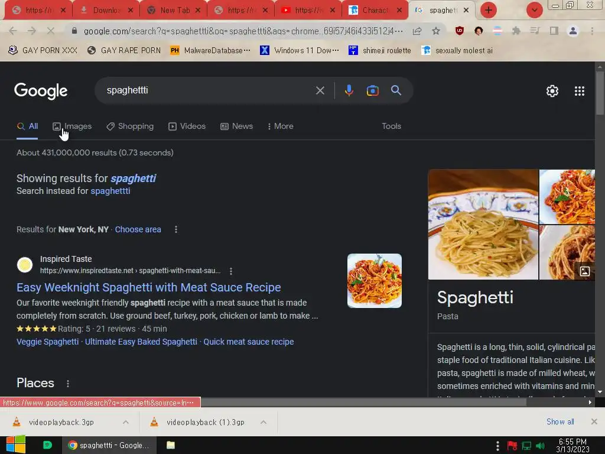
Task: Switch to the Images results tab
Action: pos(72,127)
